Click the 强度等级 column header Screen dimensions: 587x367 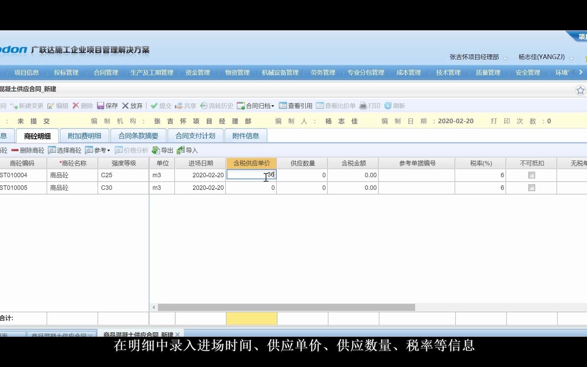[x=124, y=163]
